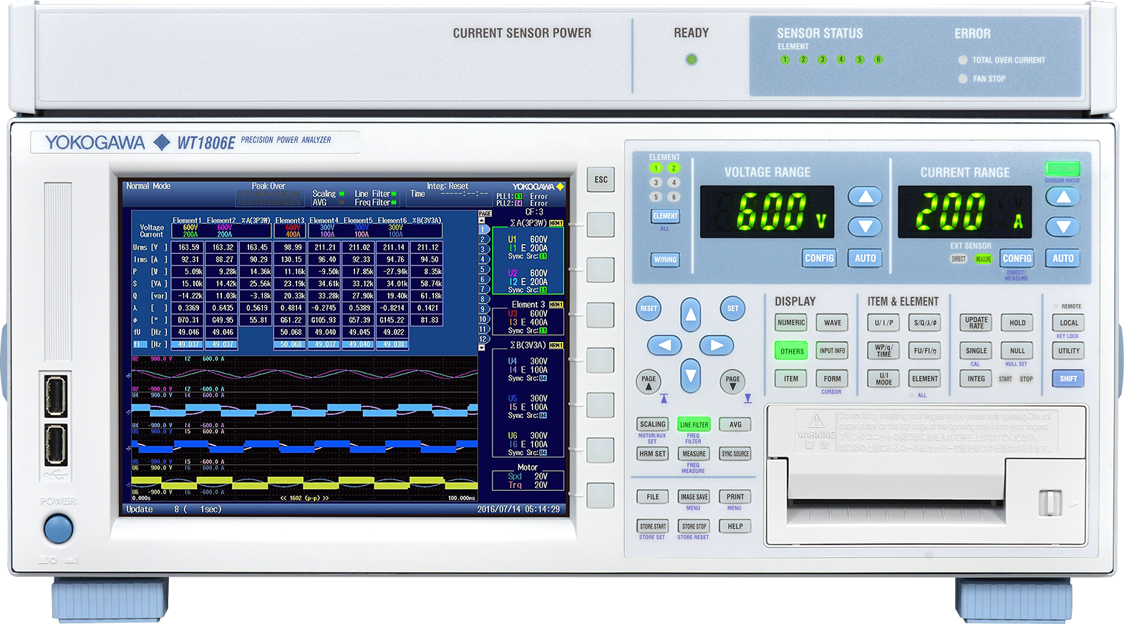Click the DIRECT ext sensor indicator

[959, 259]
